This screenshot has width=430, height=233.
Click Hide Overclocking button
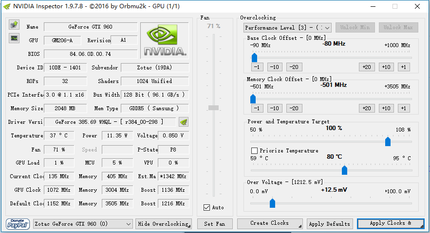coord(164,224)
